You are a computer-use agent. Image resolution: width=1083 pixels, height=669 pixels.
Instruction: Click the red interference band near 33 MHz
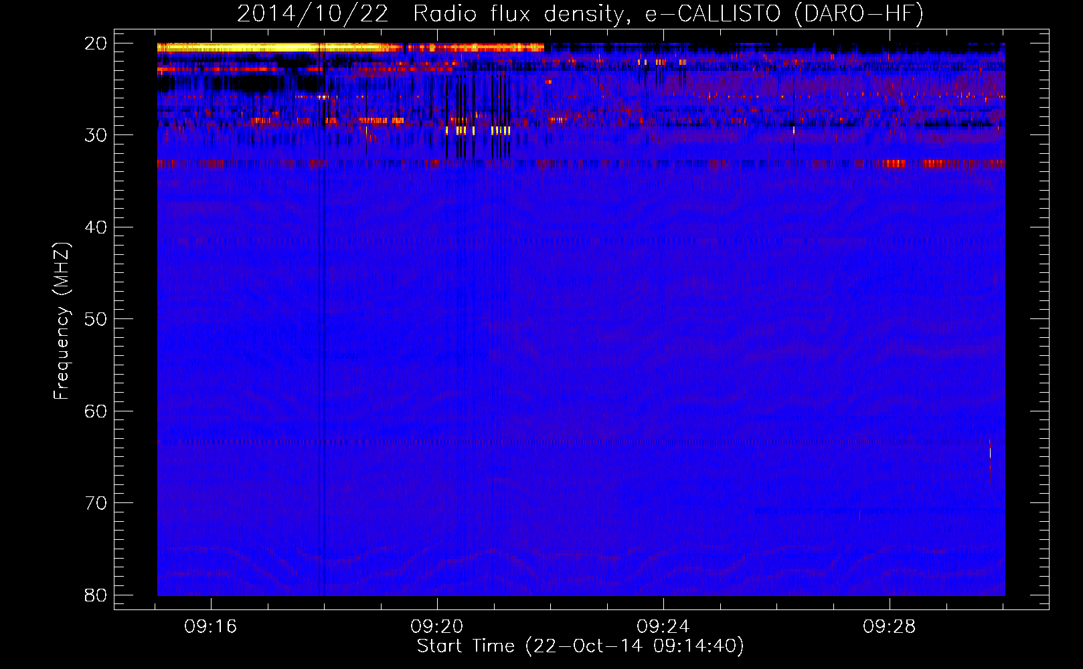tap(580, 163)
